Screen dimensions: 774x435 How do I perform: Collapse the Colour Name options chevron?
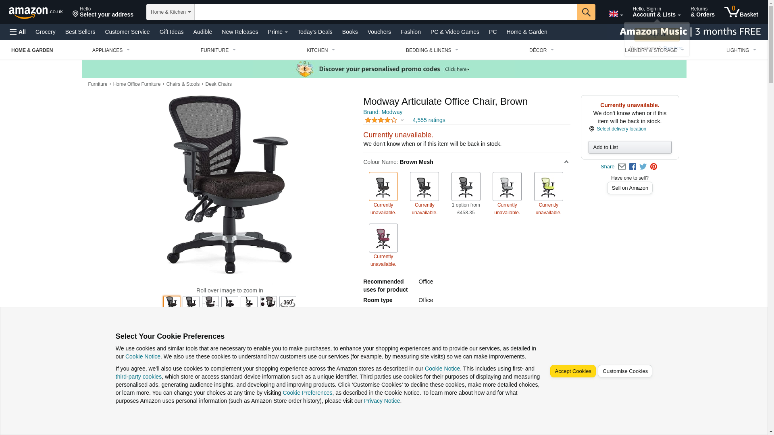pos(566,162)
